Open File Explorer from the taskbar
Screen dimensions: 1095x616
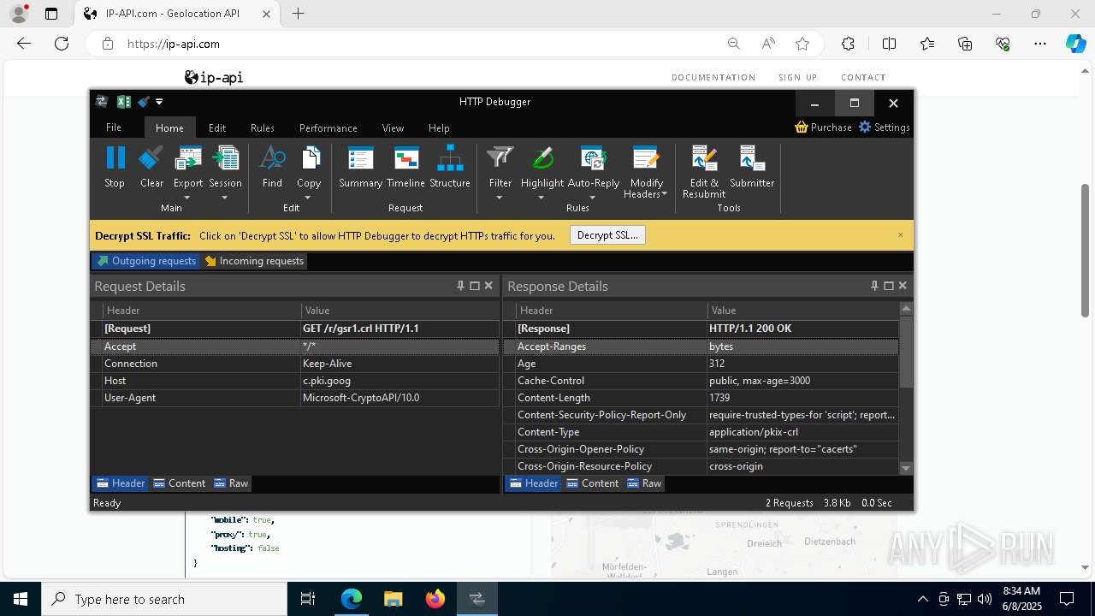tap(394, 599)
